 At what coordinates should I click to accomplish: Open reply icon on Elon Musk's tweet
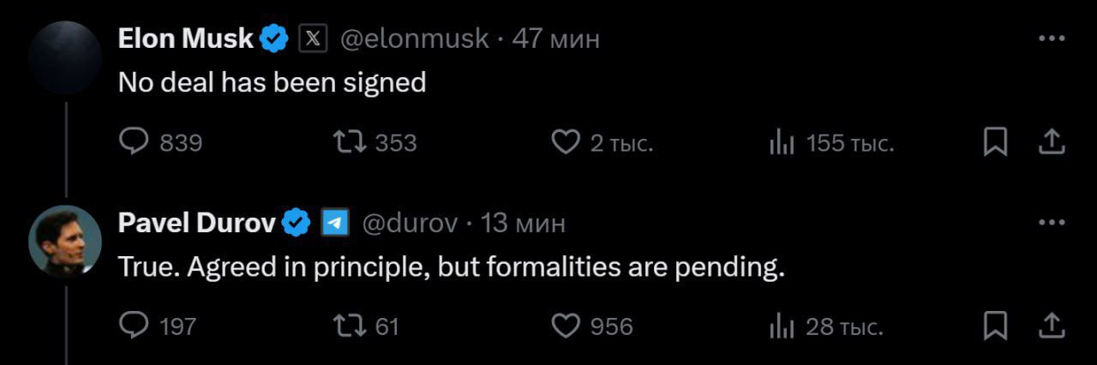click(134, 142)
